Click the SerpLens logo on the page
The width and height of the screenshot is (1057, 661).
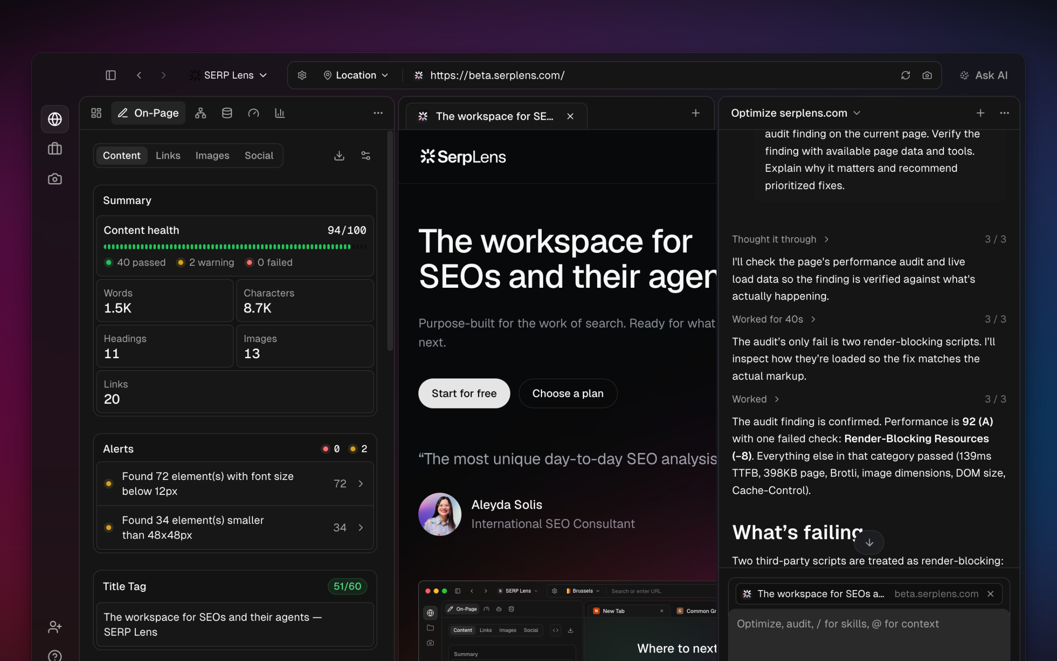(x=463, y=157)
